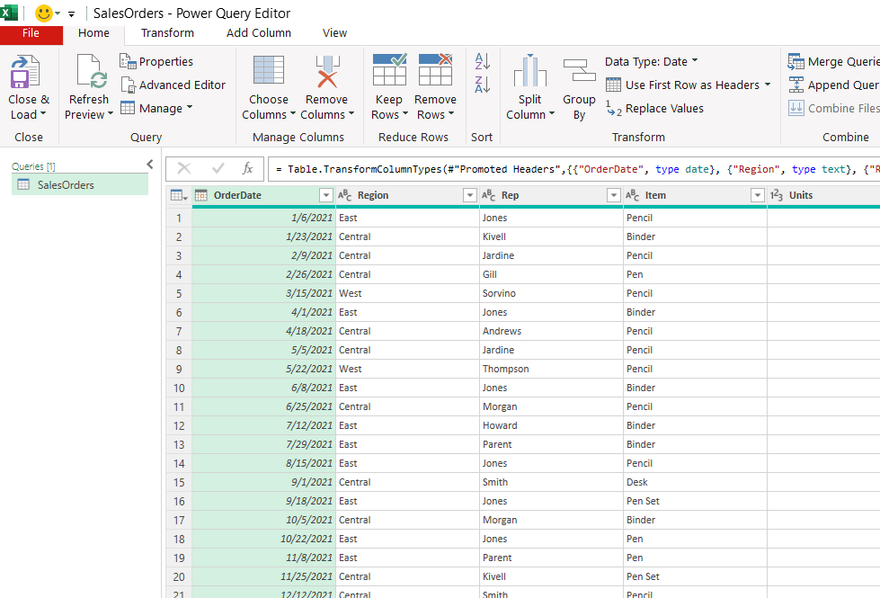This screenshot has width=880, height=598.
Task: Select the Units column header
Action: [823, 195]
